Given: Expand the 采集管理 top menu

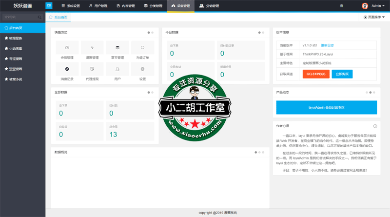Looking at the screenshot, I should coord(181,6).
